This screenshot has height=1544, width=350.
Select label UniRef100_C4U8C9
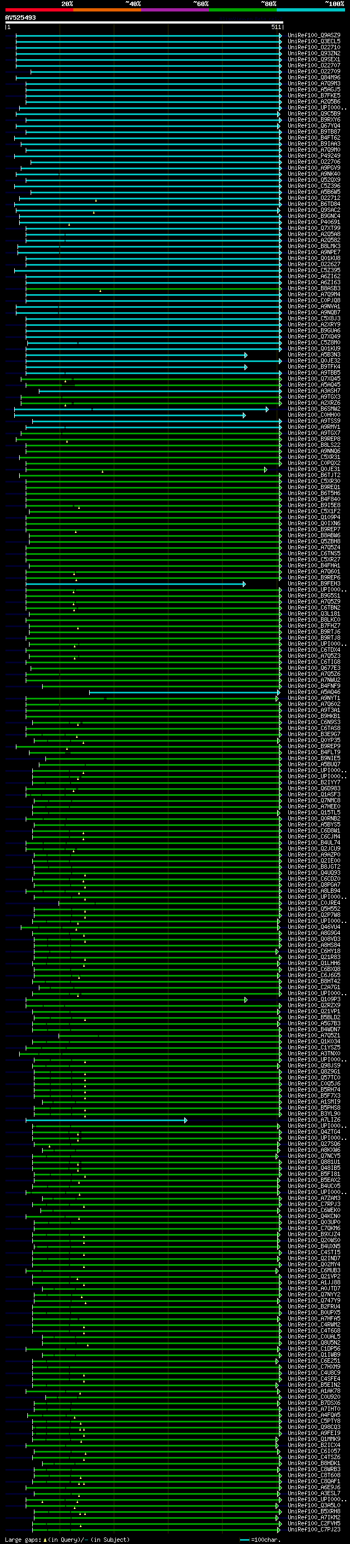click(x=313, y=1373)
